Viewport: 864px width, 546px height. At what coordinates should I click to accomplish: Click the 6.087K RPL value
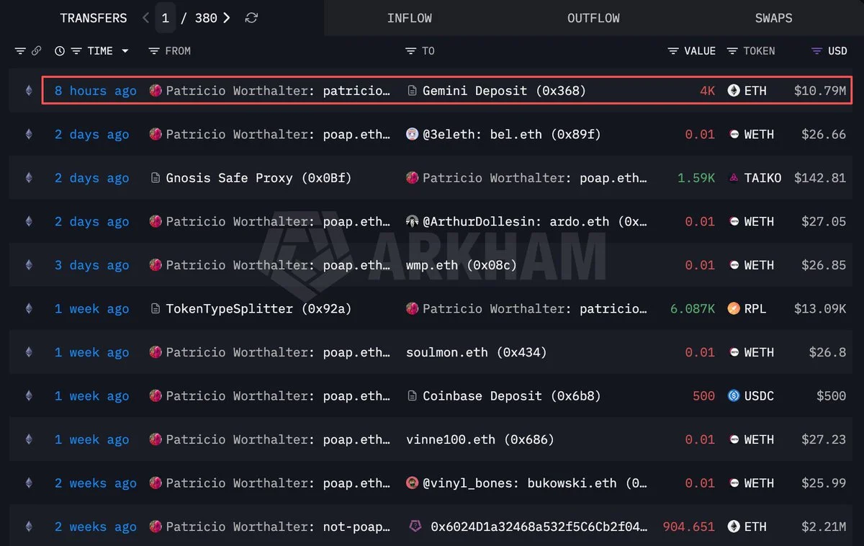tap(693, 309)
